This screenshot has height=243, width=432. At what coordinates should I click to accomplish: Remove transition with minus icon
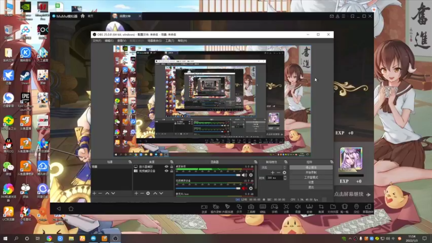(278, 173)
